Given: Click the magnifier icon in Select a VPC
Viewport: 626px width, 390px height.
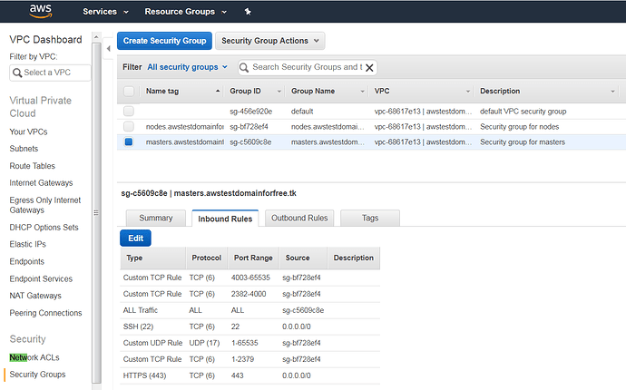Looking at the screenshot, I should (17, 73).
